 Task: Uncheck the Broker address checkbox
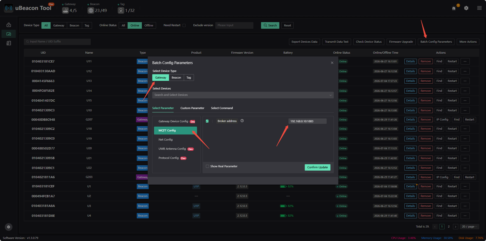coord(207,121)
